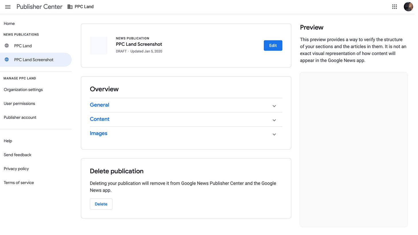Open Organization settings

pyautogui.click(x=23, y=90)
